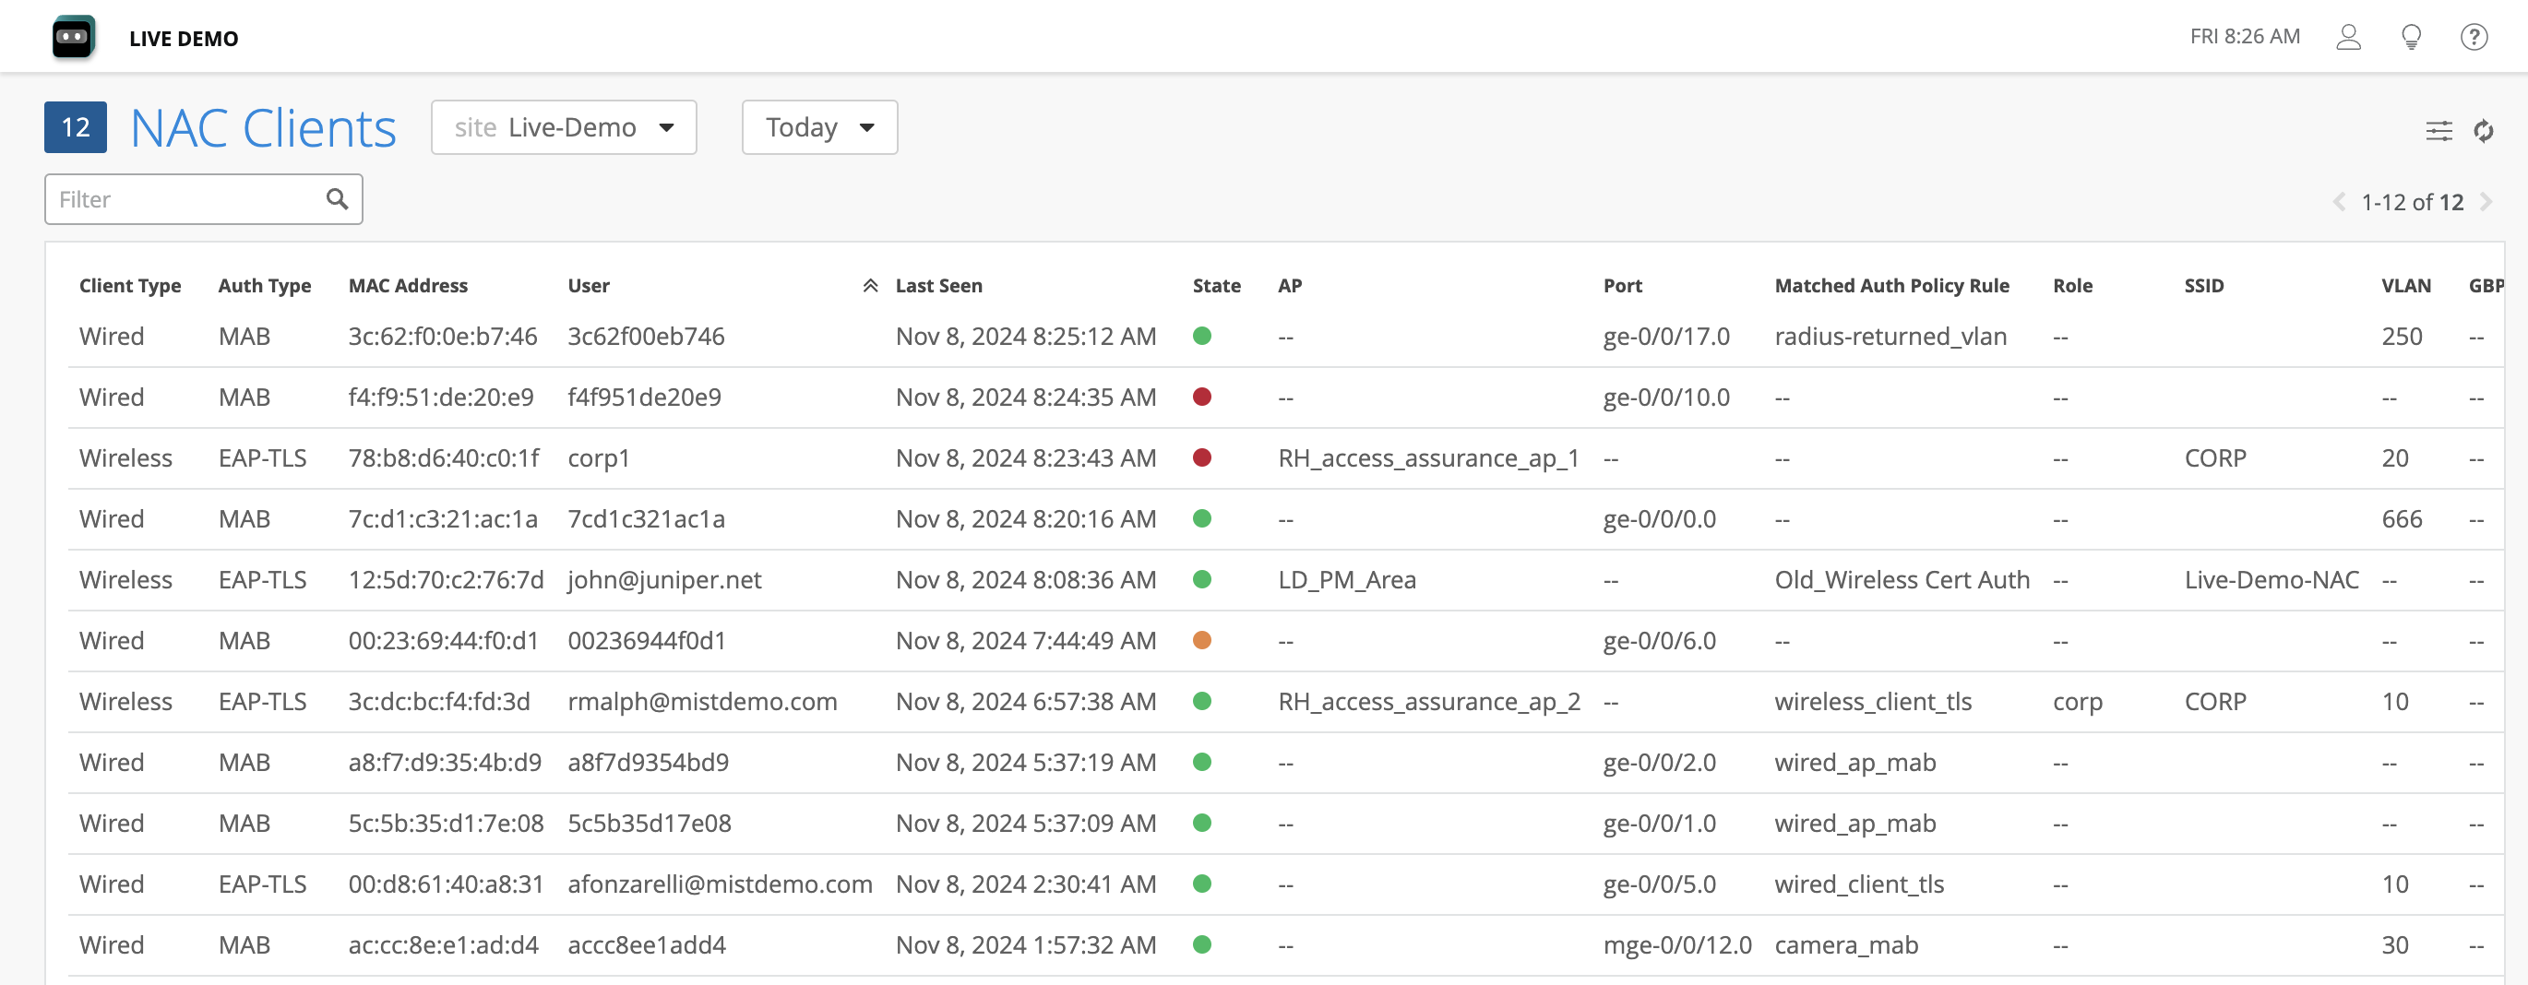Screen dimensions: 2528x985
Task: Click sort arrow beside Last Seen column
Action: tap(869, 286)
